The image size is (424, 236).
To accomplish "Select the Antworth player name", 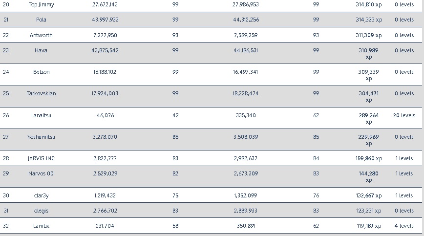I will (x=41, y=35).
